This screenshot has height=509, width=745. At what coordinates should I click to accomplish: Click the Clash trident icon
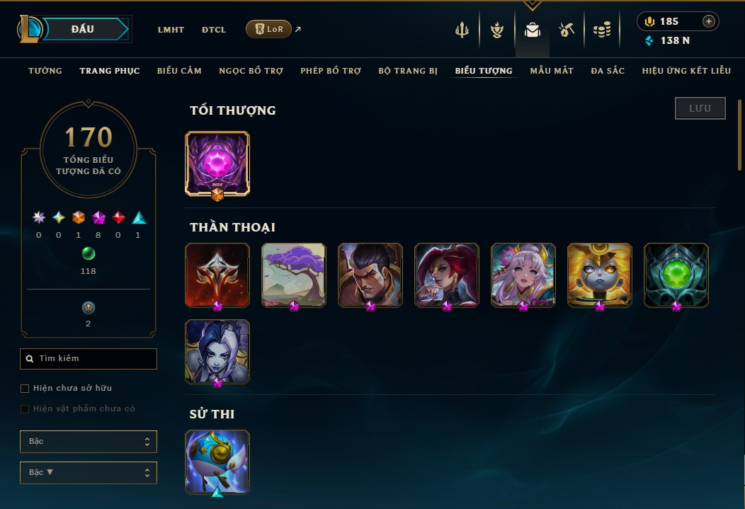pos(462,30)
